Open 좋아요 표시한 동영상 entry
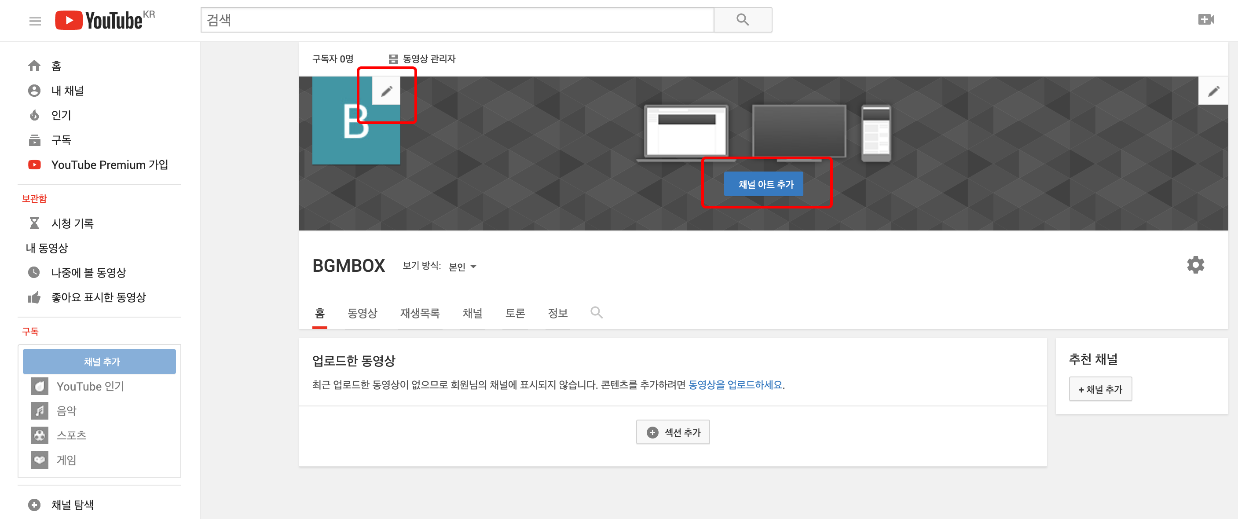The height and width of the screenshot is (519, 1238). tap(99, 297)
